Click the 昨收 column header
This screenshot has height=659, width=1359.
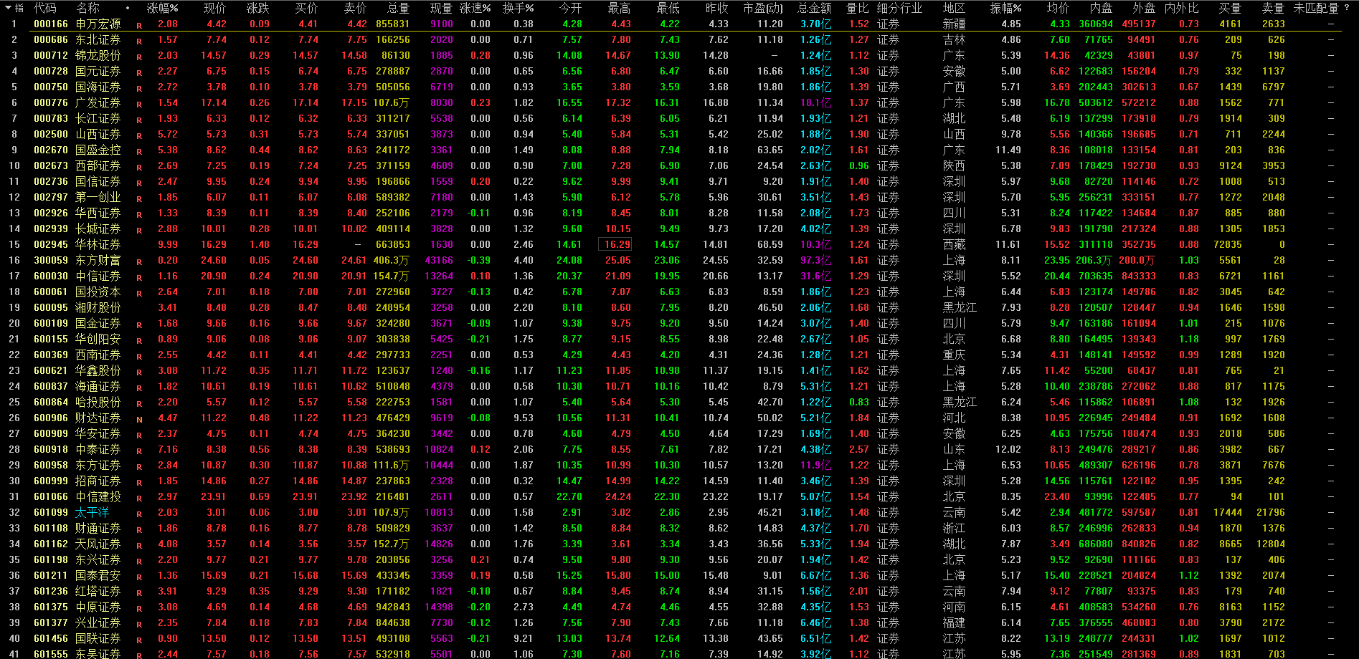tap(716, 8)
